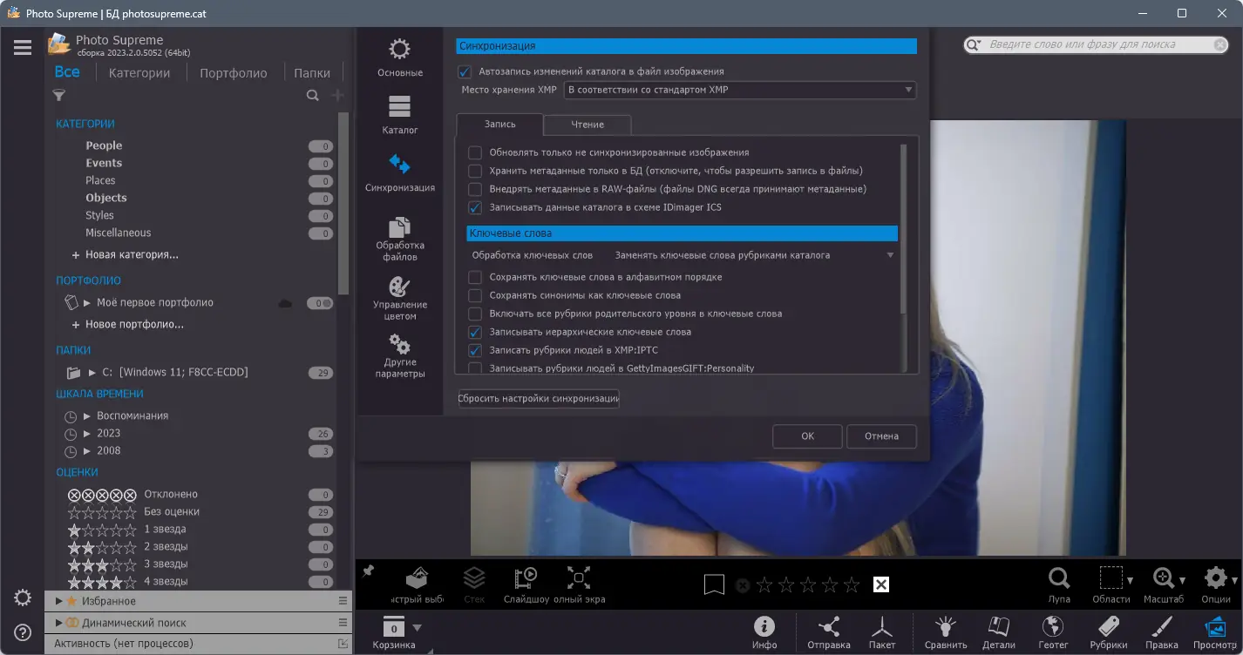Uncheck Записывать данные каталога в схеме IDimager ICS
This screenshot has height=655, width=1243.
(475, 207)
